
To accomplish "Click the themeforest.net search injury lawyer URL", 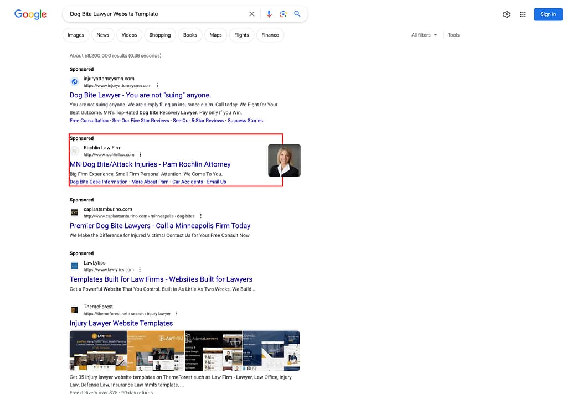I will point(127,314).
